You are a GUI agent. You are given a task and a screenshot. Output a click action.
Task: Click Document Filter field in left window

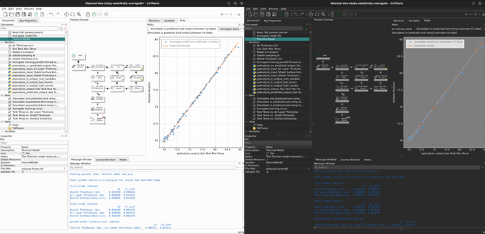click(x=29, y=28)
